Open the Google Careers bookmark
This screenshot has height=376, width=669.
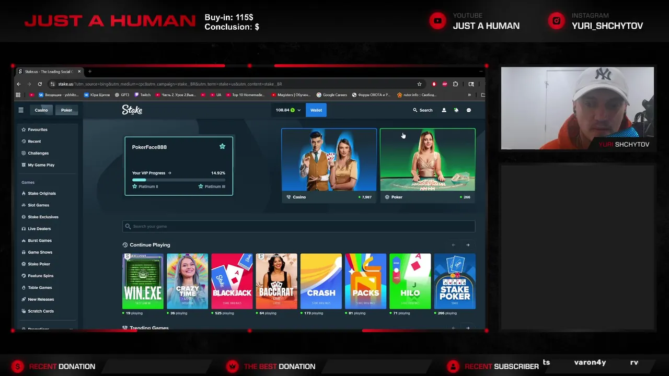coord(332,95)
